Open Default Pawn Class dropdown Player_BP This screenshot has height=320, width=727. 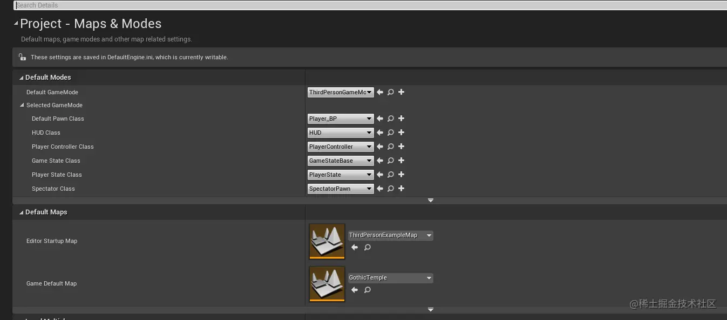tap(341, 119)
